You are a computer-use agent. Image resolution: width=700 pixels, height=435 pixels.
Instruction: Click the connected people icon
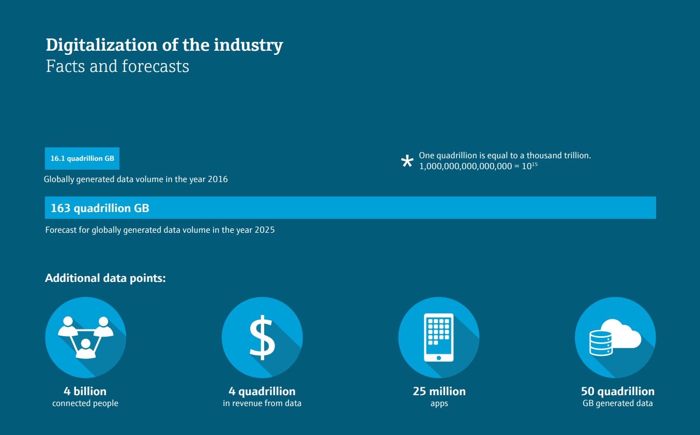[x=86, y=337]
